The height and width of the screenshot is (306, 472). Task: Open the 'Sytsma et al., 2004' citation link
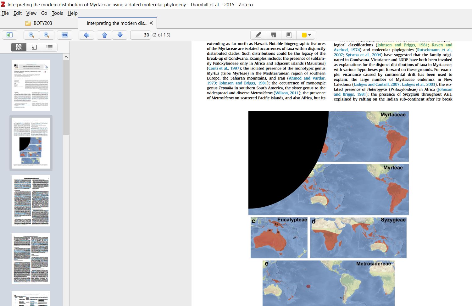[x=363, y=55]
